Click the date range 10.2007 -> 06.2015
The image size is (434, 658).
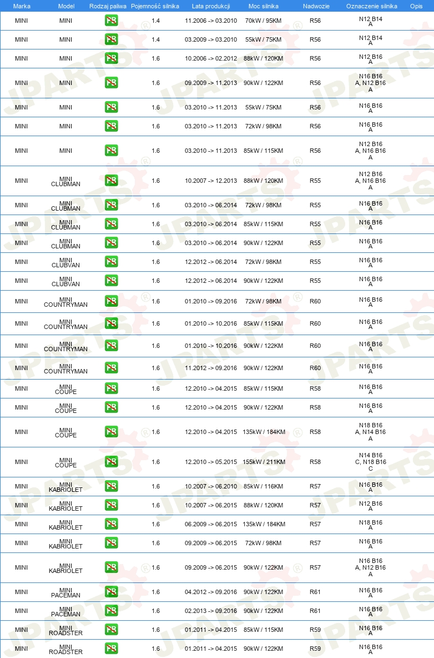click(211, 505)
